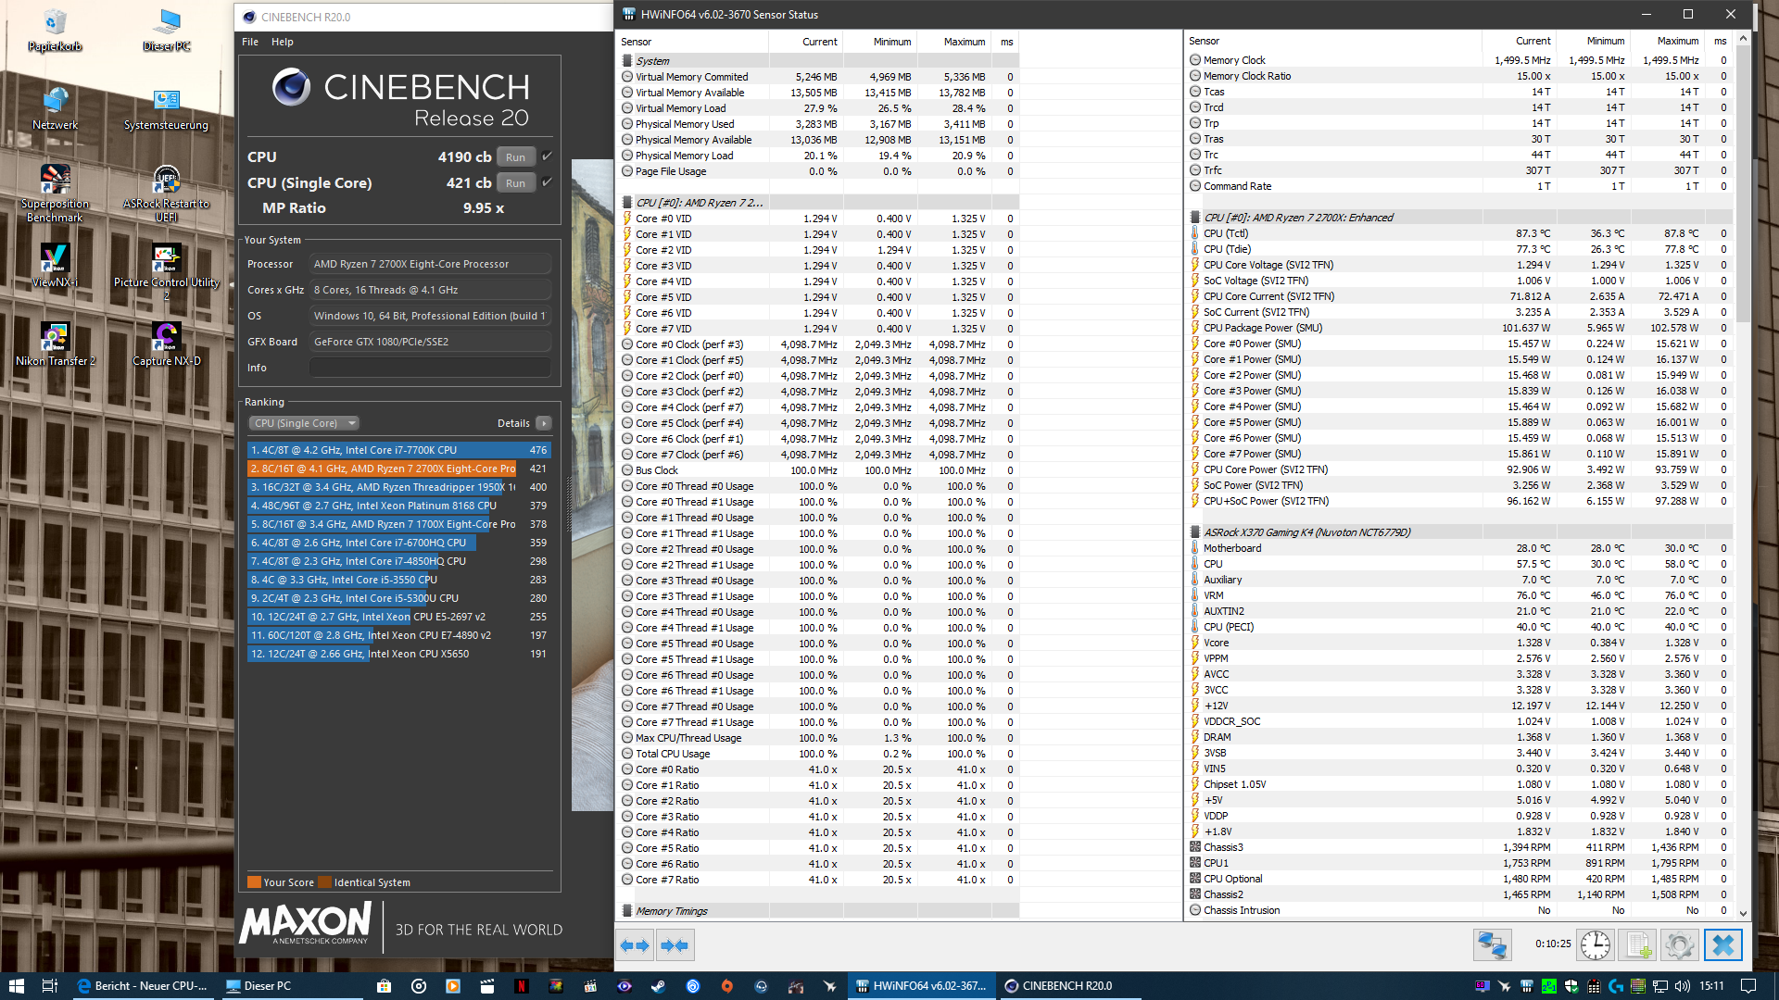Open HWiNFO remote network monitoring icon
The image size is (1779, 1000).
pyautogui.click(x=1493, y=945)
